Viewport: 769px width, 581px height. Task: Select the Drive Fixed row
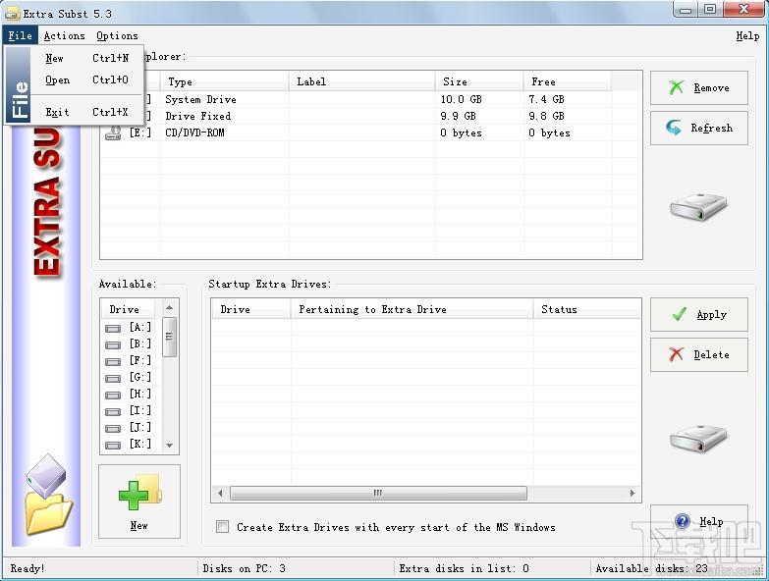[x=371, y=116]
